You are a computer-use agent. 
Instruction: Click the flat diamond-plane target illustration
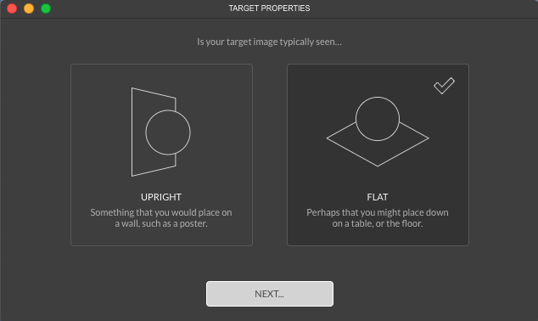[378, 132]
